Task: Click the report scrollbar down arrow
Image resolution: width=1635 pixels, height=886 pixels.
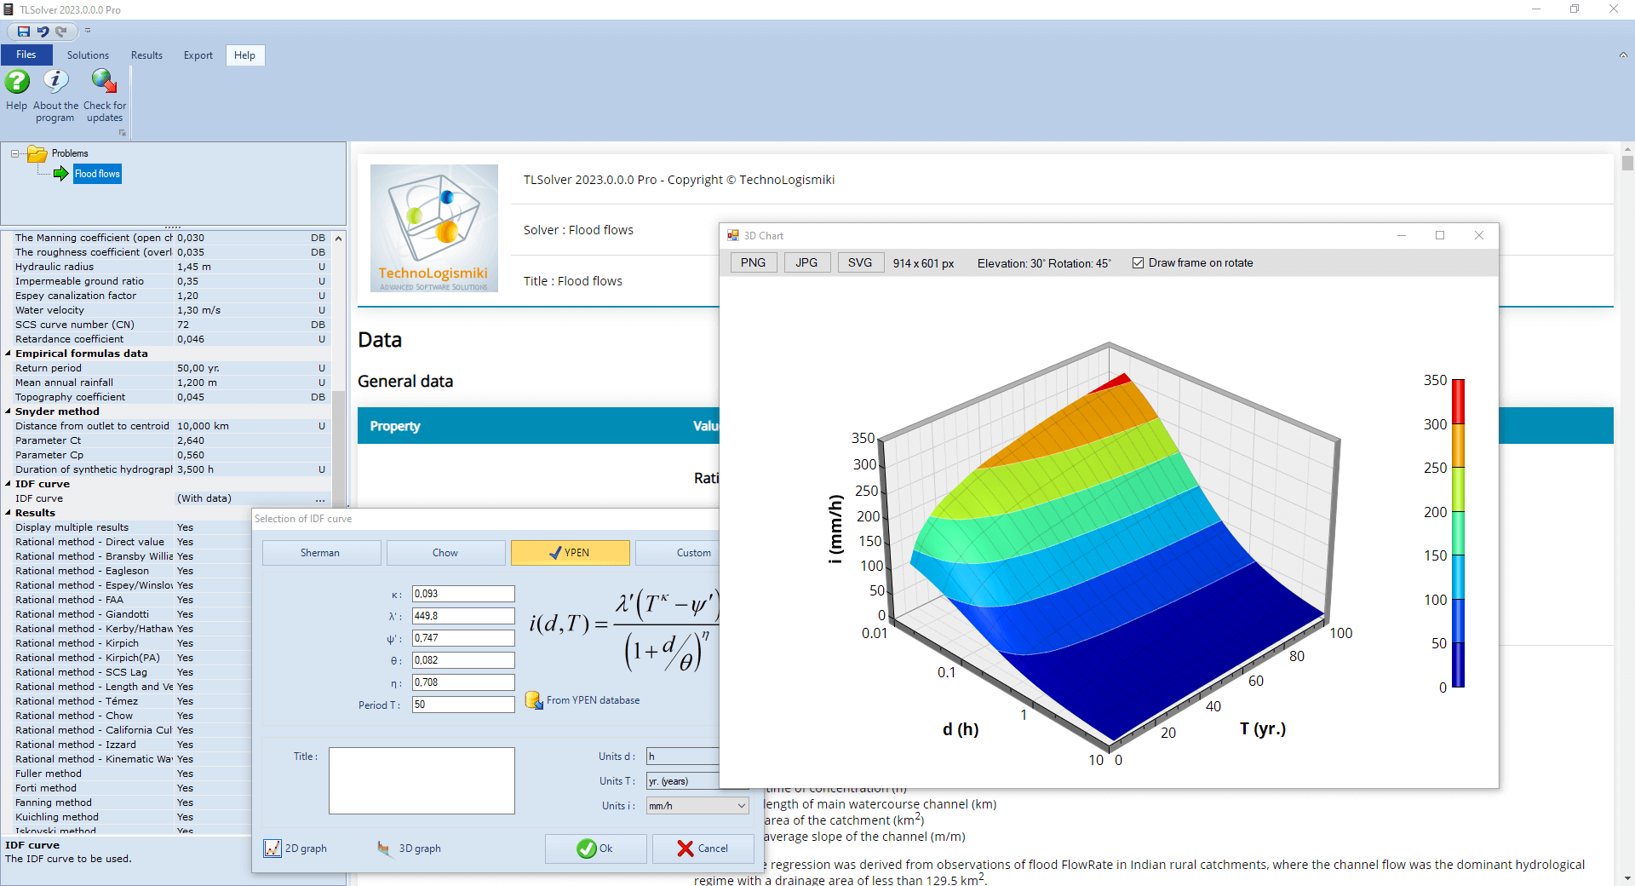Action: pos(1627,878)
